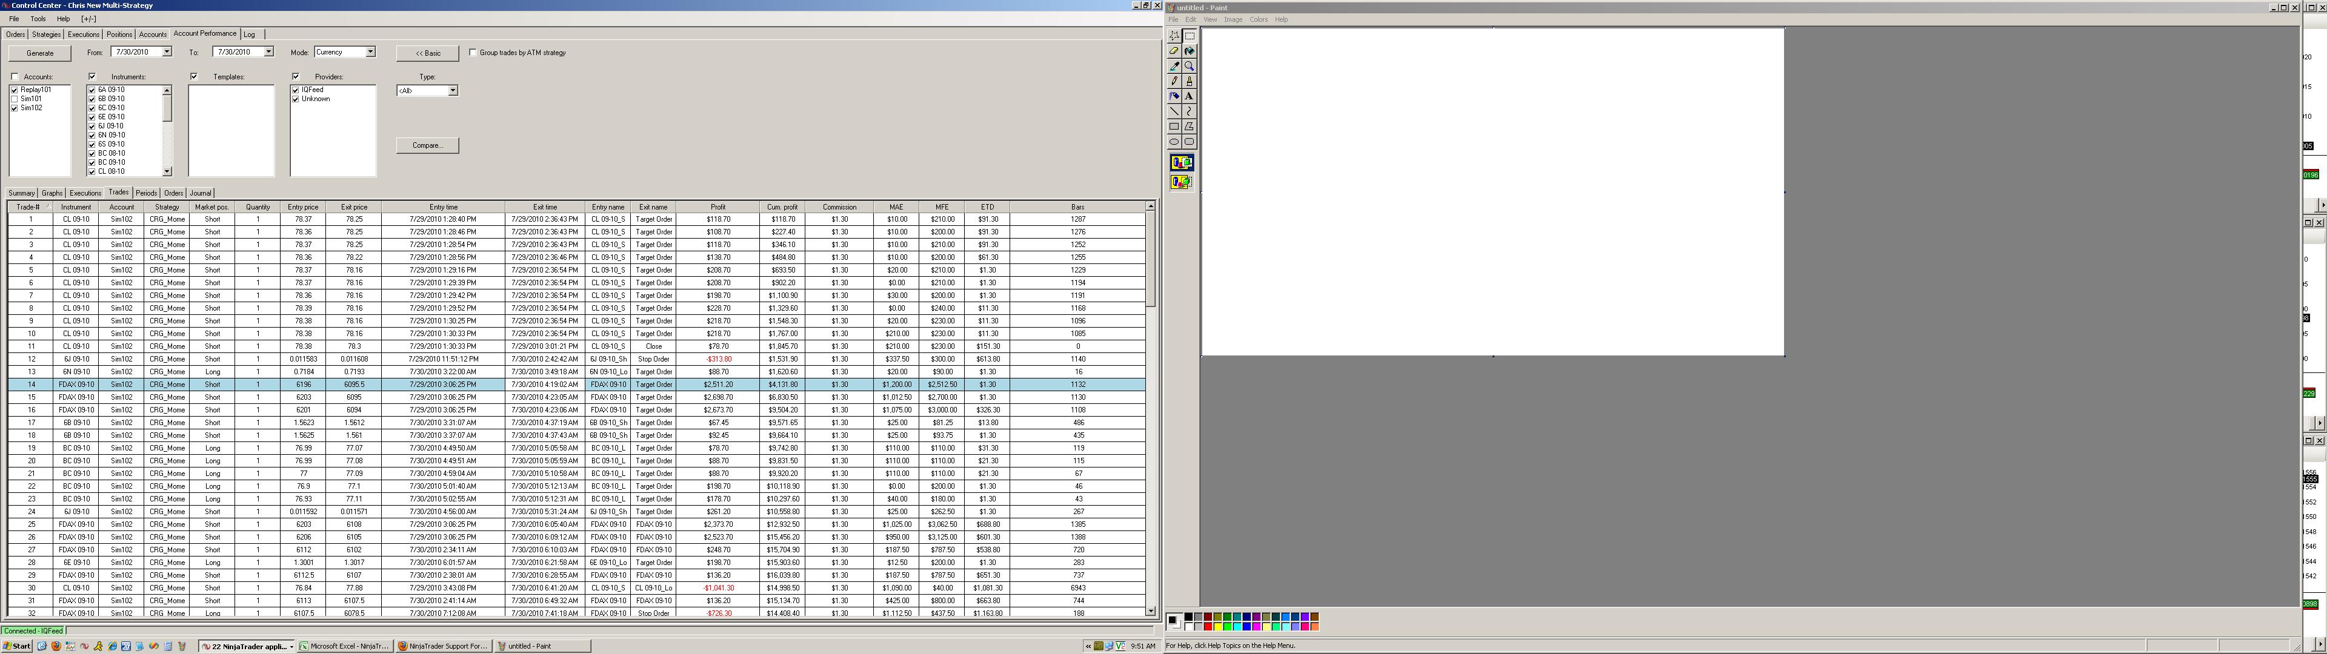Expand the Mode Currency dropdown

tap(370, 53)
